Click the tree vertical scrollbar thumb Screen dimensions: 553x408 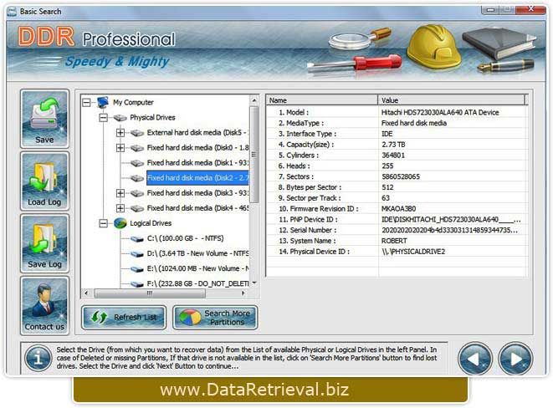[x=254, y=155]
